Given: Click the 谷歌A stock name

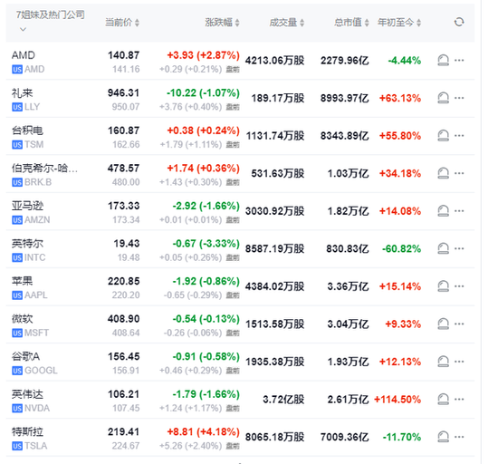Looking at the screenshot, I should click(25, 356).
